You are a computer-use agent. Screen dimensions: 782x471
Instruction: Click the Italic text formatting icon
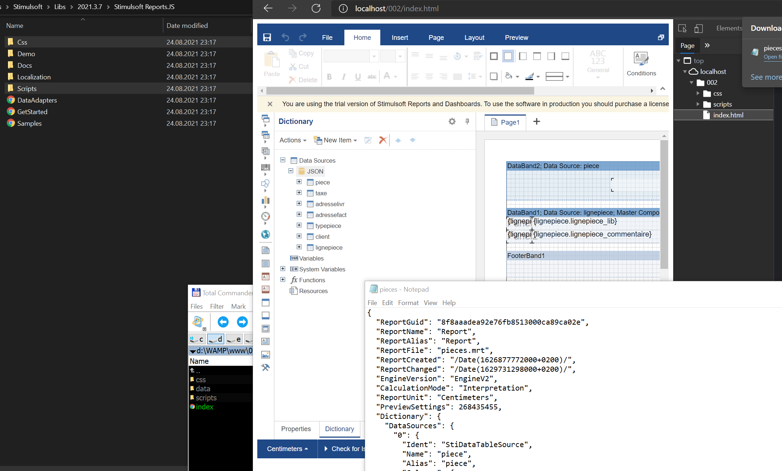[x=344, y=76]
